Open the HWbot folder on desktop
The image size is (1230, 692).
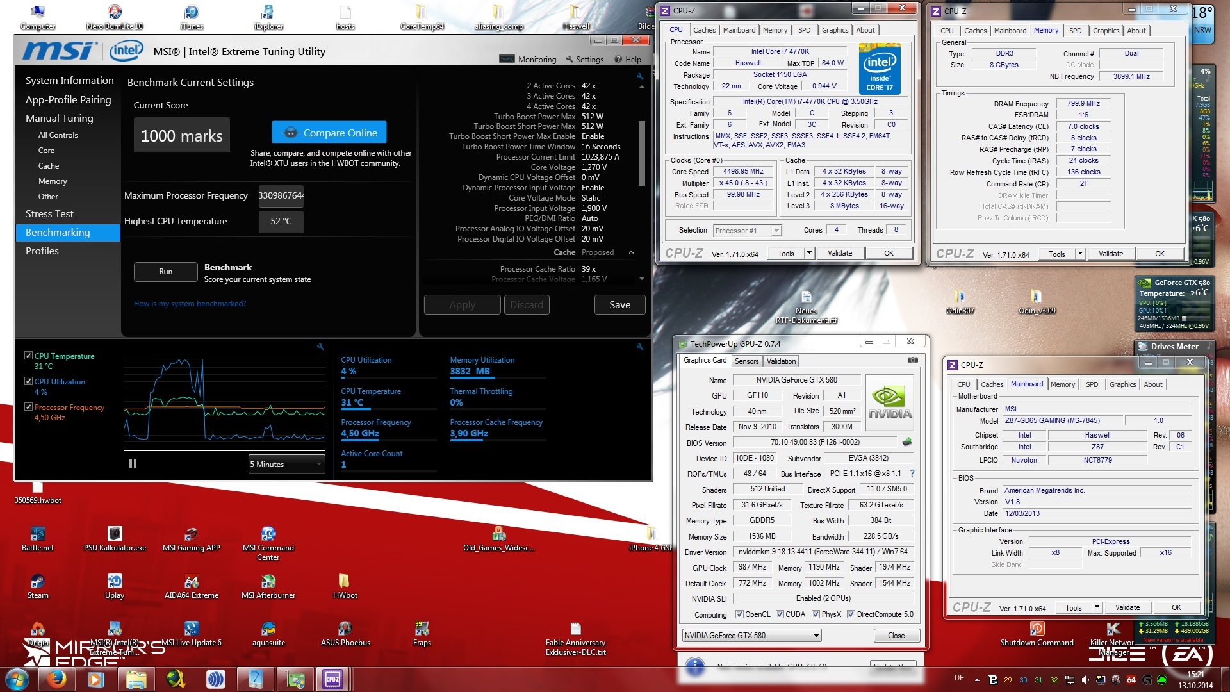click(x=345, y=586)
